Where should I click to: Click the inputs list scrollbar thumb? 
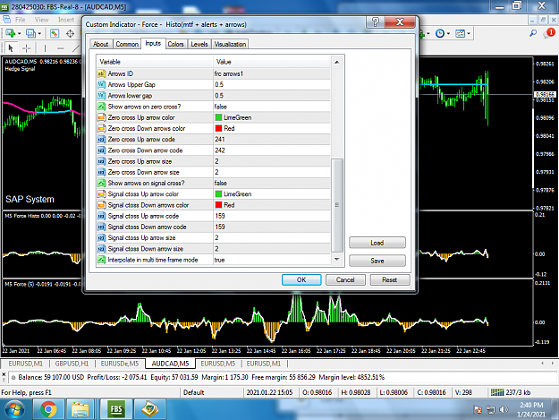337,205
